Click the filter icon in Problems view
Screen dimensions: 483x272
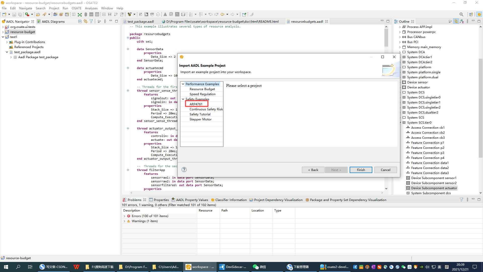click(461, 199)
